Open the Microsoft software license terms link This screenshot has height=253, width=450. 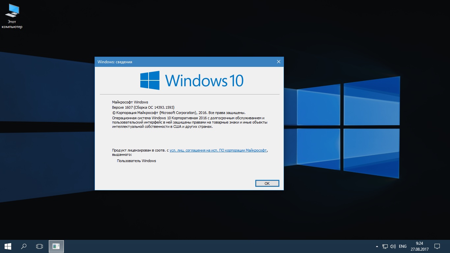coord(218,150)
